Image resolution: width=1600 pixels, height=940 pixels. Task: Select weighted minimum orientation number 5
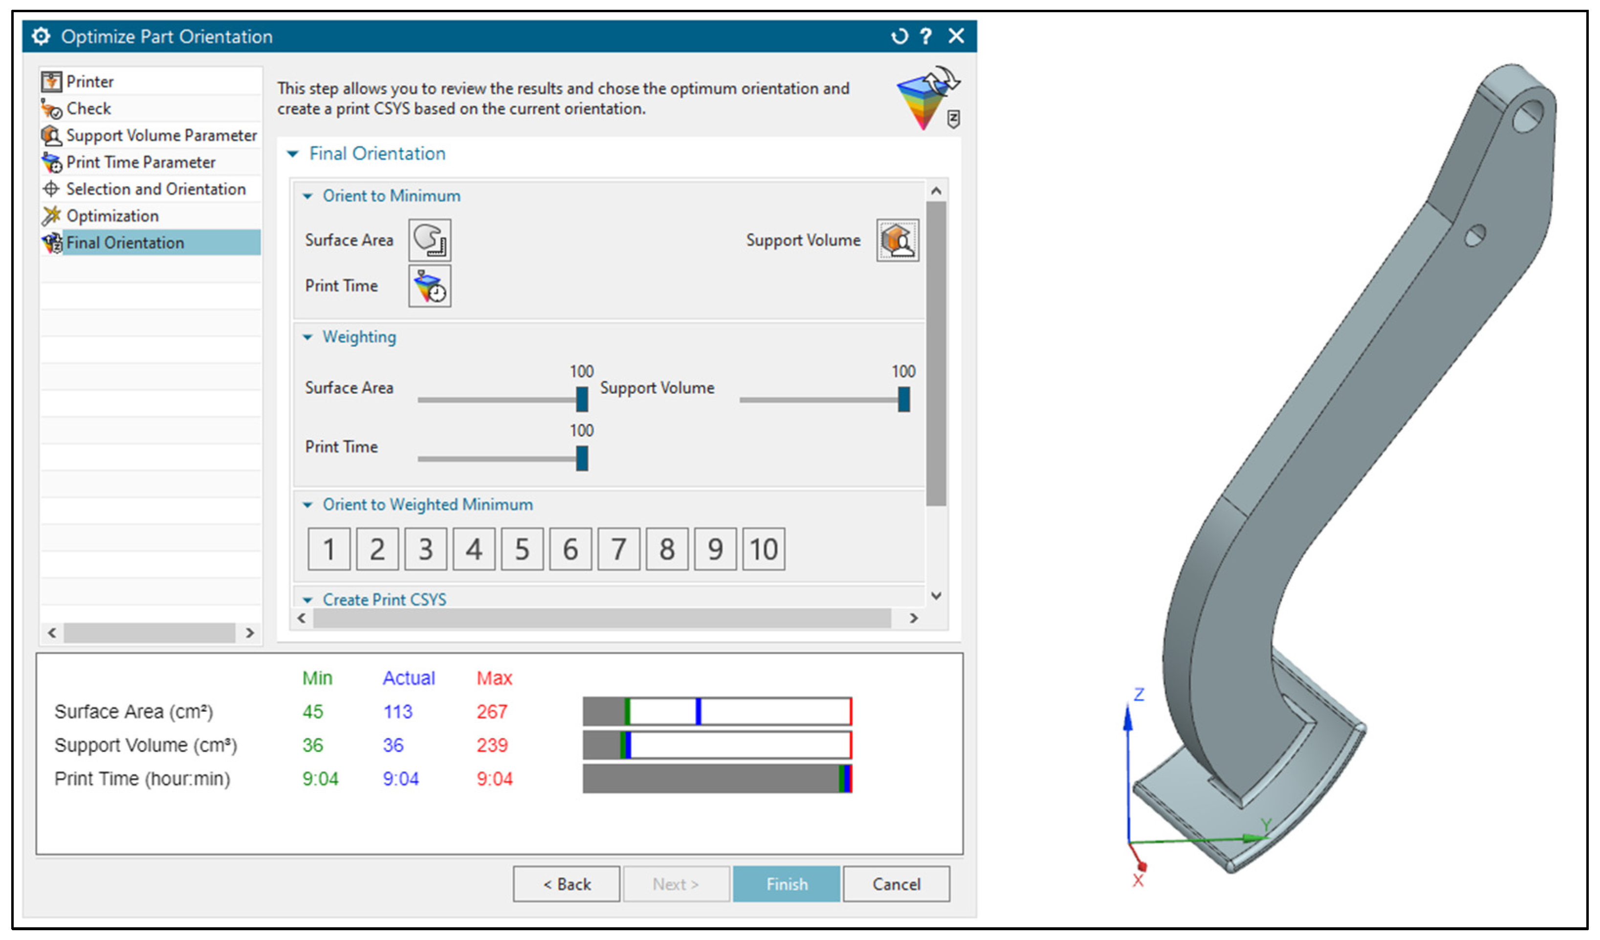[x=522, y=549]
